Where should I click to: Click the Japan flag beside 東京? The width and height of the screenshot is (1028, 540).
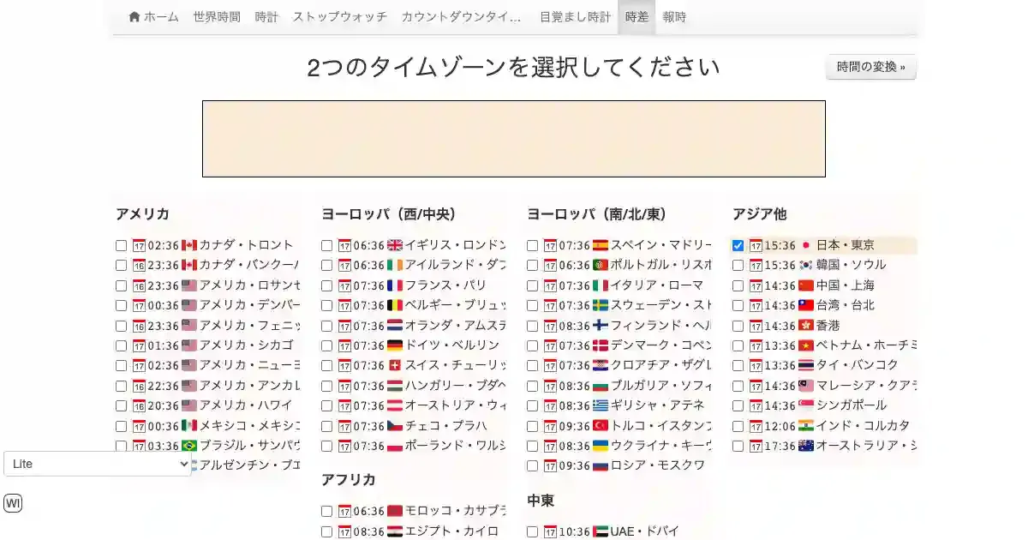click(805, 245)
